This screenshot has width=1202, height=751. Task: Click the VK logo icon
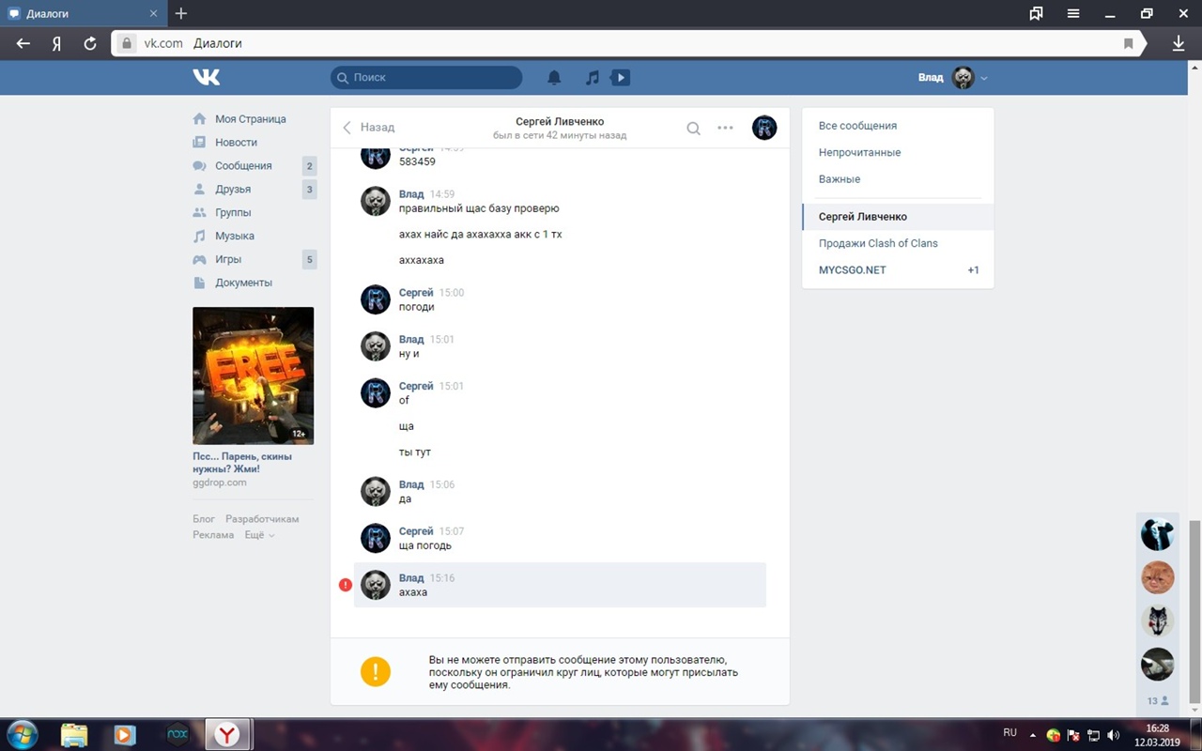pyautogui.click(x=206, y=77)
